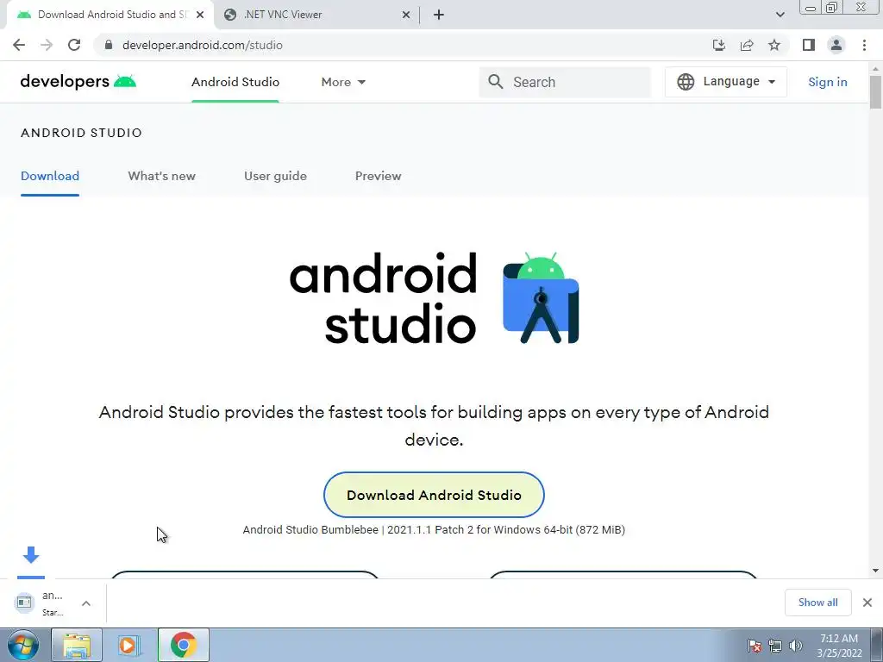Open Windows Explorer from the taskbar
Viewport: 883px width, 662px height.
coord(77,645)
